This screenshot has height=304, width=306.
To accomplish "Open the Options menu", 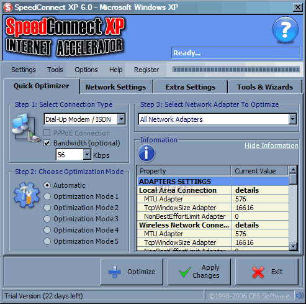I will (86, 70).
